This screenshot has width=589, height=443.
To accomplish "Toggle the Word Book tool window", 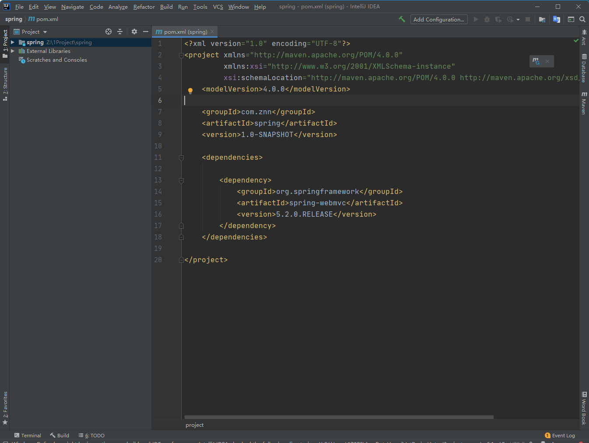I will click(x=584, y=408).
